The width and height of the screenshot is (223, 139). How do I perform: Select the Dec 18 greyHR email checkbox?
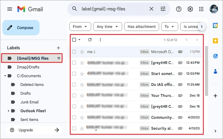74,106
